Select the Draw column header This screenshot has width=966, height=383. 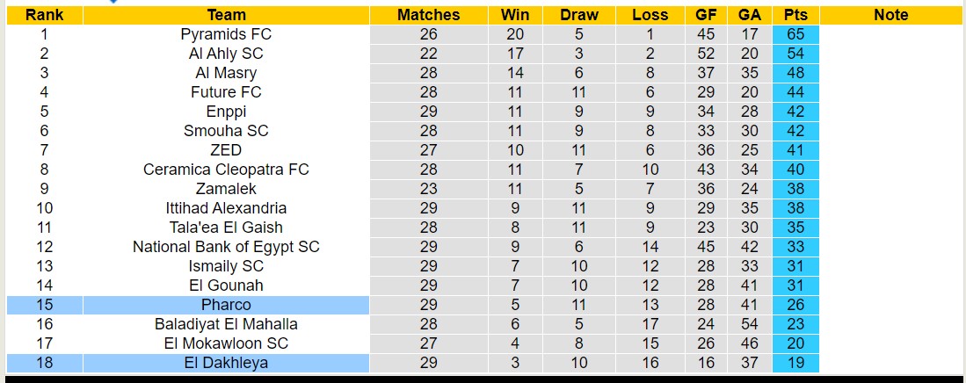click(579, 15)
